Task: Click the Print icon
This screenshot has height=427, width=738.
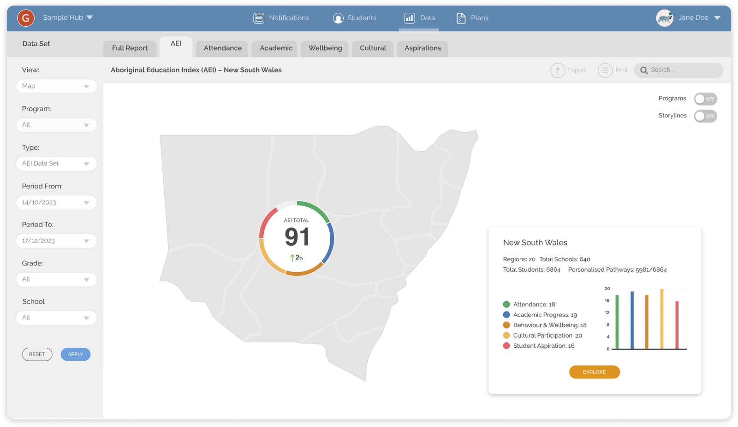Action: 605,70
